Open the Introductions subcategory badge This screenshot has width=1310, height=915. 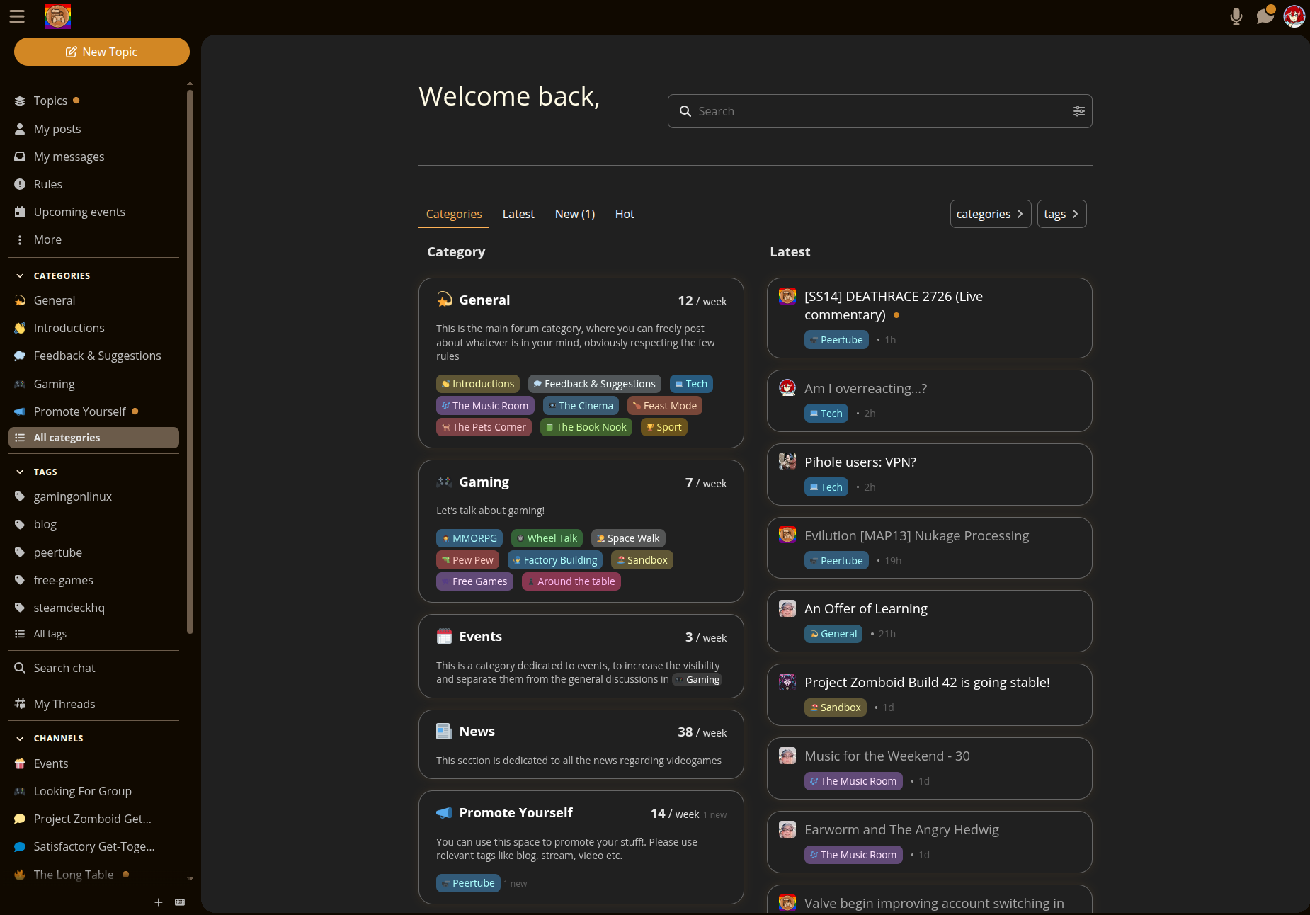coord(478,384)
